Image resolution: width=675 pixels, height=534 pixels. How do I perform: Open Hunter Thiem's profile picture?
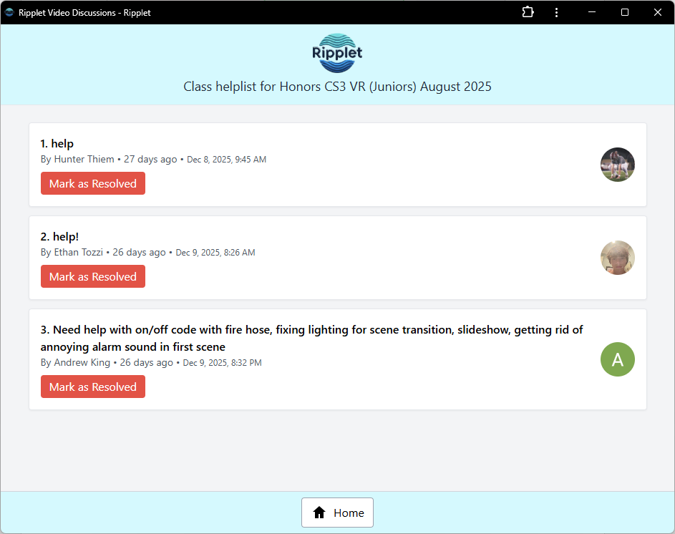coord(617,165)
